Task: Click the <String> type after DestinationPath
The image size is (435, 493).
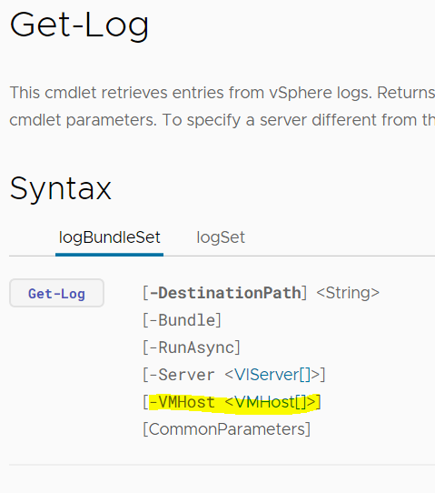Action: pyautogui.click(x=348, y=293)
